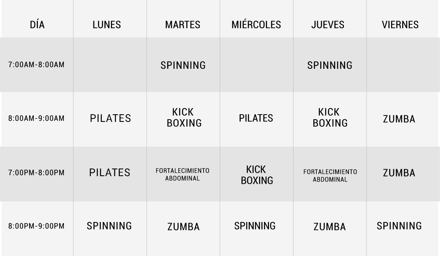
Task: Select the MARTES column header
Action: tap(183, 25)
